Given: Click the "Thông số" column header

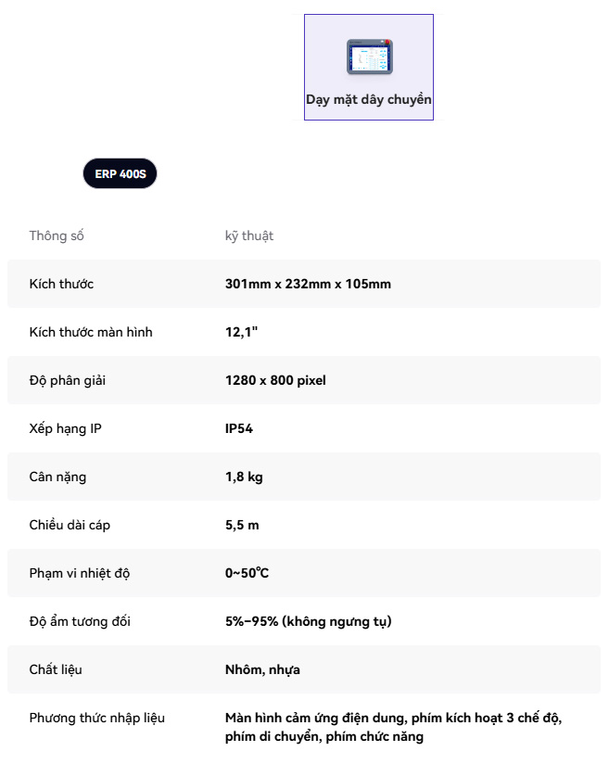Looking at the screenshot, I should 57,236.
